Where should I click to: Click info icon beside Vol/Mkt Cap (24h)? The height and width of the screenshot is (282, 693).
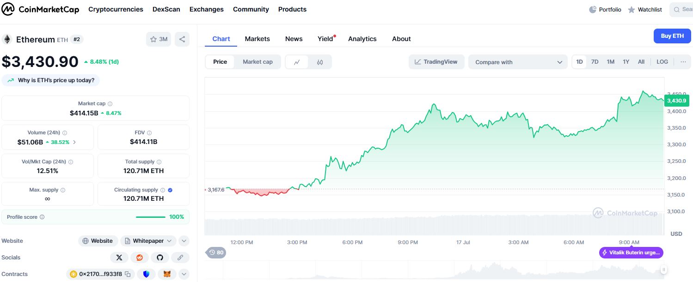point(71,162)
